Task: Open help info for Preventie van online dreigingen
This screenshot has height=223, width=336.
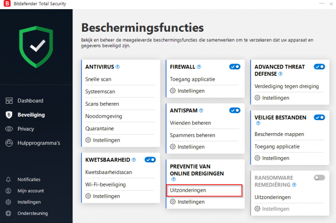Action: pos(174,179)
